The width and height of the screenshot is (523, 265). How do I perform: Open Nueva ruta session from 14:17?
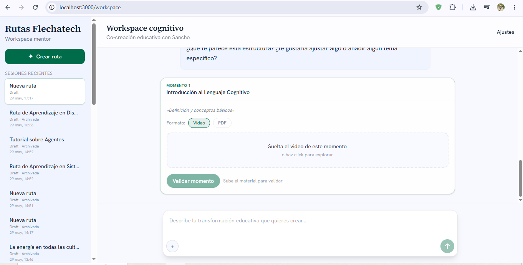(45, 226)
